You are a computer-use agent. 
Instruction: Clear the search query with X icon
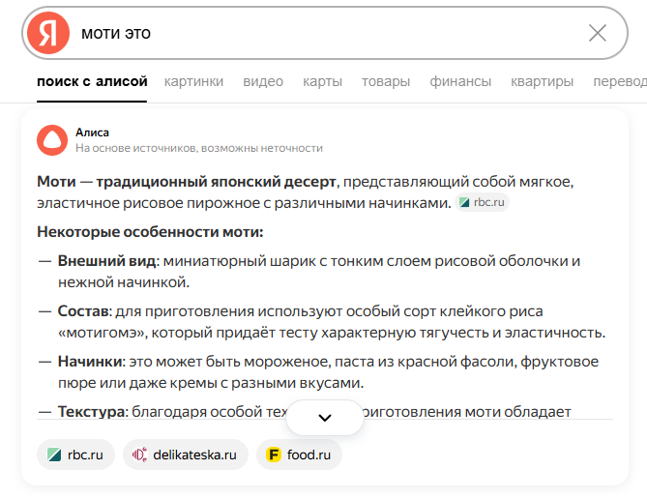pos(598,33)
